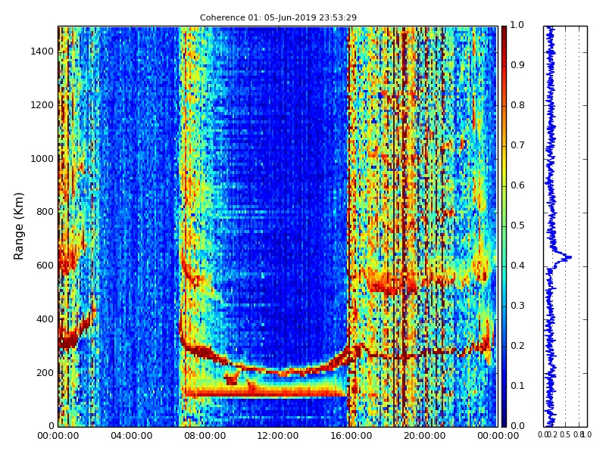Click the 04:00:00 time axis label
This screenshot has height=454, width=606.
tap(131, 436)
